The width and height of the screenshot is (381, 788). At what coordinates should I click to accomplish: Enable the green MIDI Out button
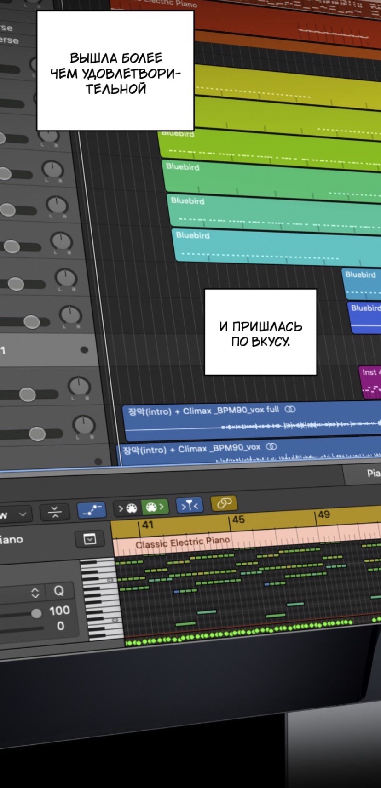[x=155, y=507]
